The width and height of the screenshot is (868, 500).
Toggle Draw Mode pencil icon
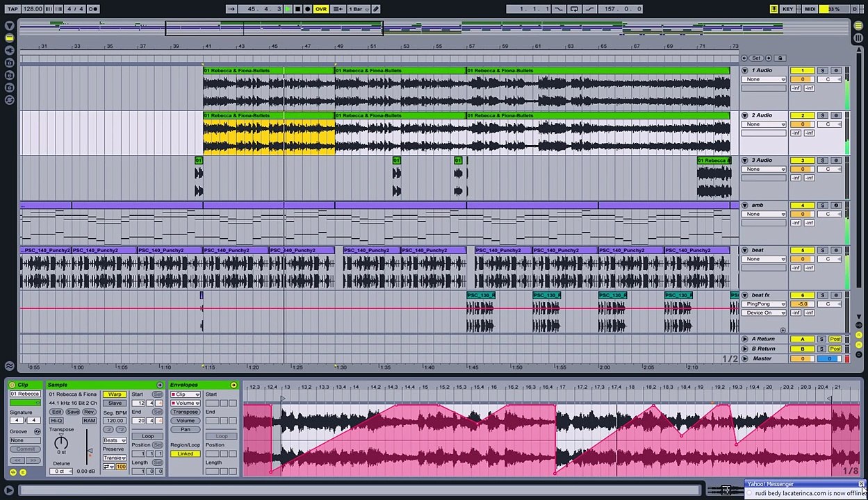[x=376, y=9]
